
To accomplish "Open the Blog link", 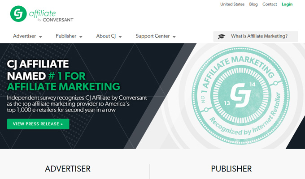I will tap(253, 4).
